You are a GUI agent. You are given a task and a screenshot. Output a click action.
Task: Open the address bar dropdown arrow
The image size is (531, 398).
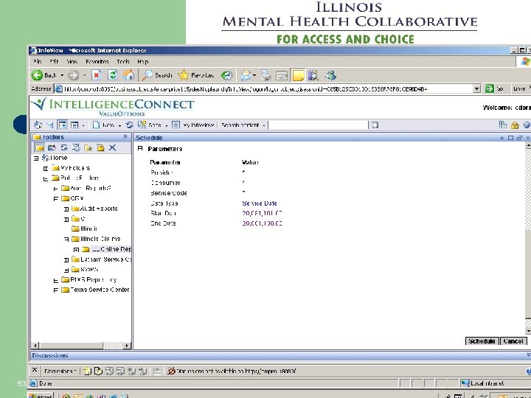point(477,88)
